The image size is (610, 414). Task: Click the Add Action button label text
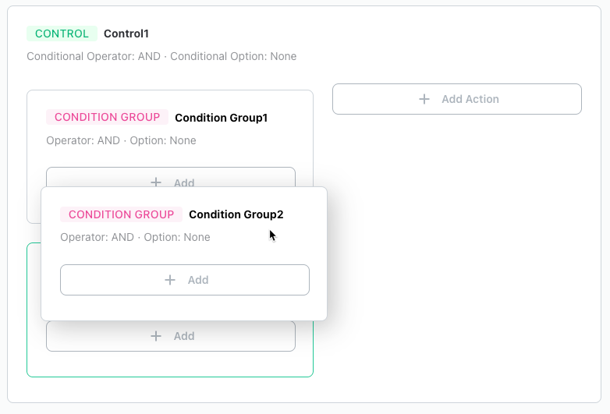pos(470,99)
